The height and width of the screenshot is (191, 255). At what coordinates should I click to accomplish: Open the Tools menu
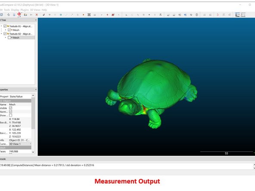click(x=7, y=10)
